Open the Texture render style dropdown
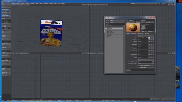The width and height of the screenshot is (182, 102). point(24,5)
